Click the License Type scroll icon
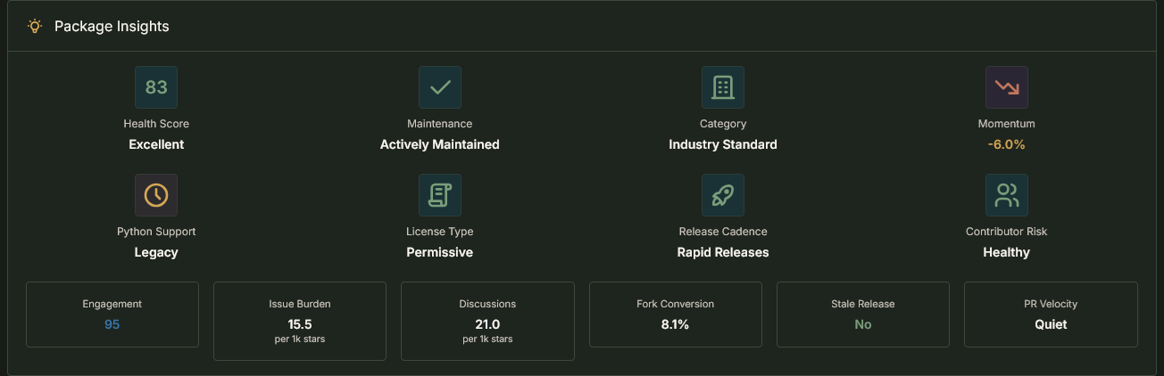 pos(440,195)
